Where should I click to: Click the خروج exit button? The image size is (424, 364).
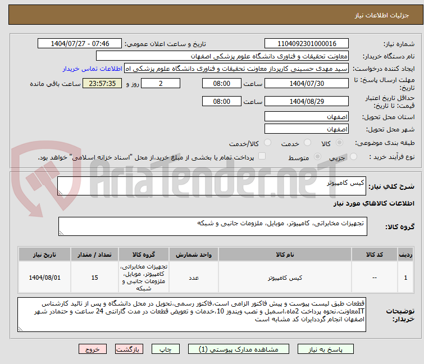93,349
